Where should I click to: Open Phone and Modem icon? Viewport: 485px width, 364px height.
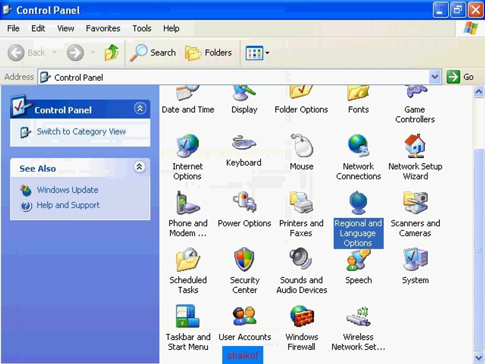click(187, 203)
